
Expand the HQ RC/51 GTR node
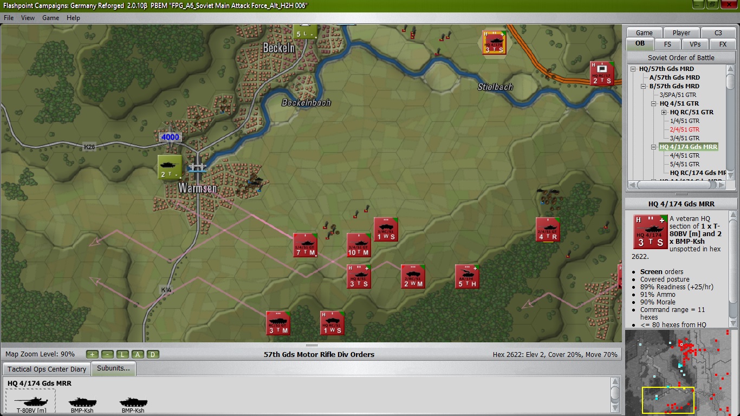664,112
